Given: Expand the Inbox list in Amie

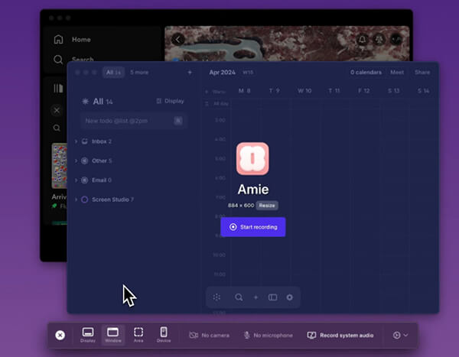Looking at the screenshot, I should [76, 141].
